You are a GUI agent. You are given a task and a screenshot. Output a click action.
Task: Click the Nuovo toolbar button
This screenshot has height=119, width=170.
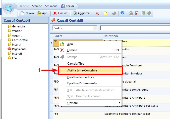[x=27, y=13]
